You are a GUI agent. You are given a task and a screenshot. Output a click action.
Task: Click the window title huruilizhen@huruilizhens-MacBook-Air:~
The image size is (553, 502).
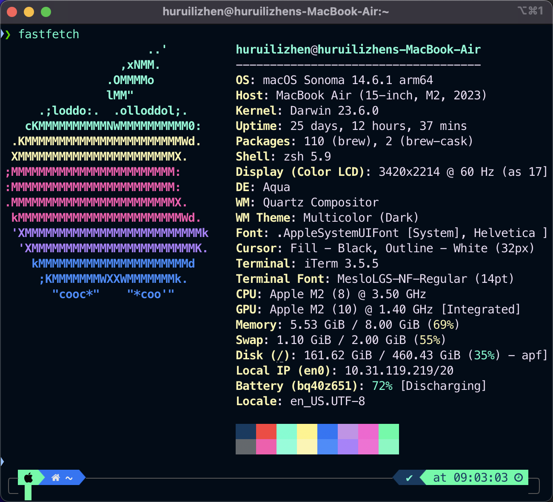click(x=276, y=11)
